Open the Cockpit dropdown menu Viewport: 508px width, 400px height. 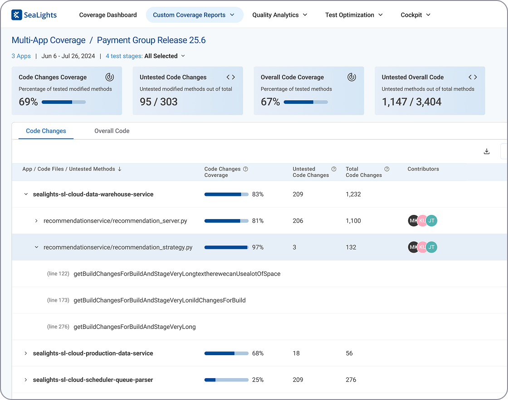[x=415, y=15]
